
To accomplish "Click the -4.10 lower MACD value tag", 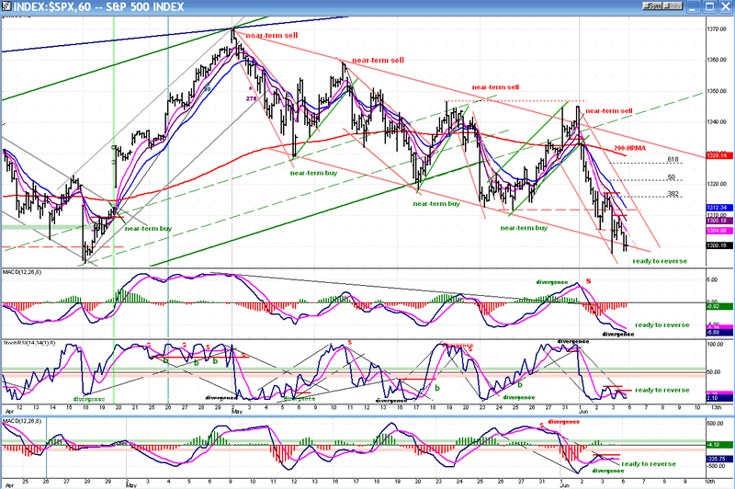I will tap(719, 445).
